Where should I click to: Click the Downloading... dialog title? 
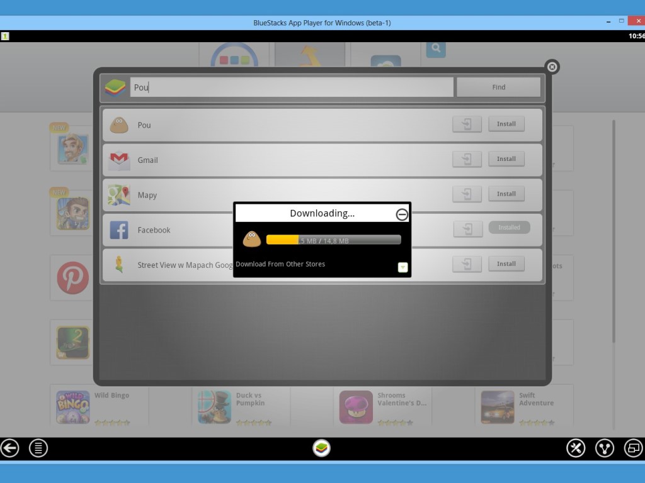322,213
